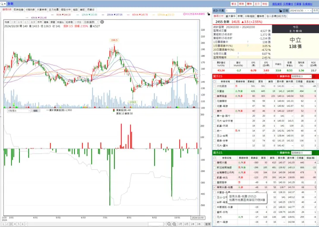This screenshot has width=319, height=227.
Task: Set chart range to 3月
Action: tap(180, 224)
